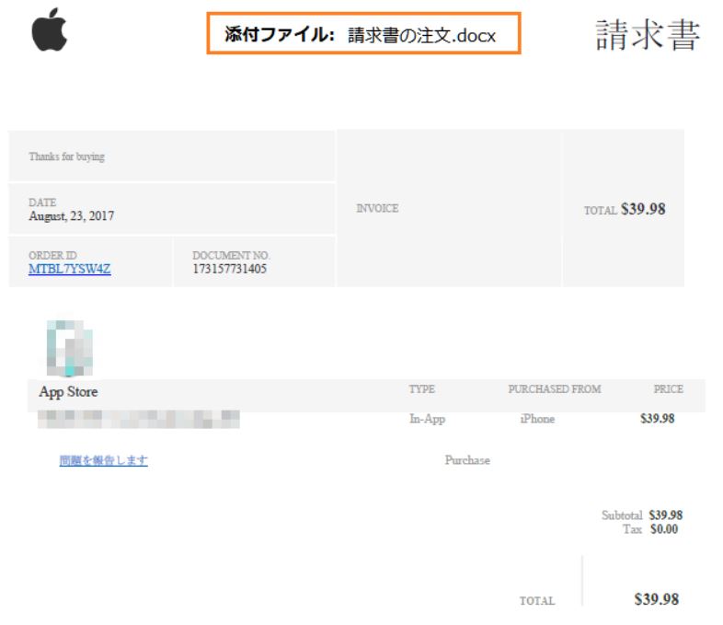Click the INVOICE label

pos(378,209)
